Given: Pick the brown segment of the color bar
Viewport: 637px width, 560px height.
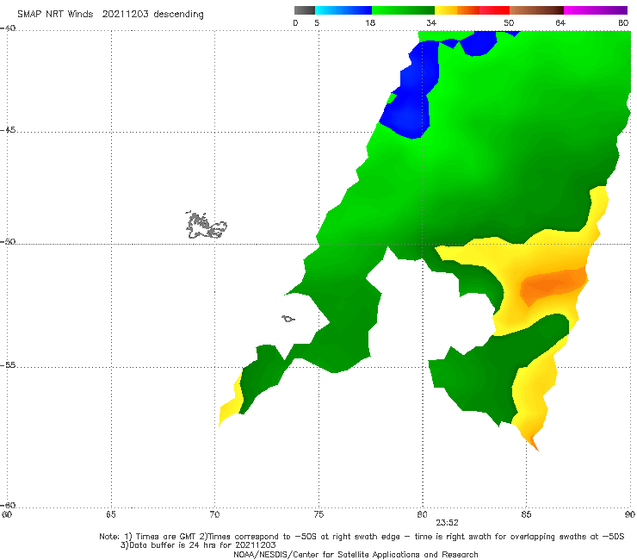Looking at the screenshot, I should click(536, 10).
